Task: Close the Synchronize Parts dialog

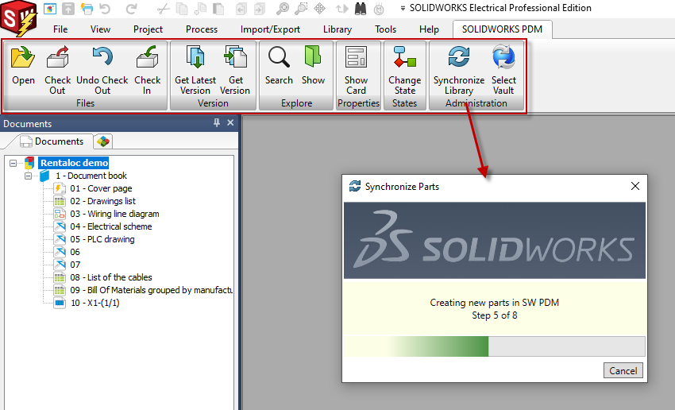Action: click(635, 186)
